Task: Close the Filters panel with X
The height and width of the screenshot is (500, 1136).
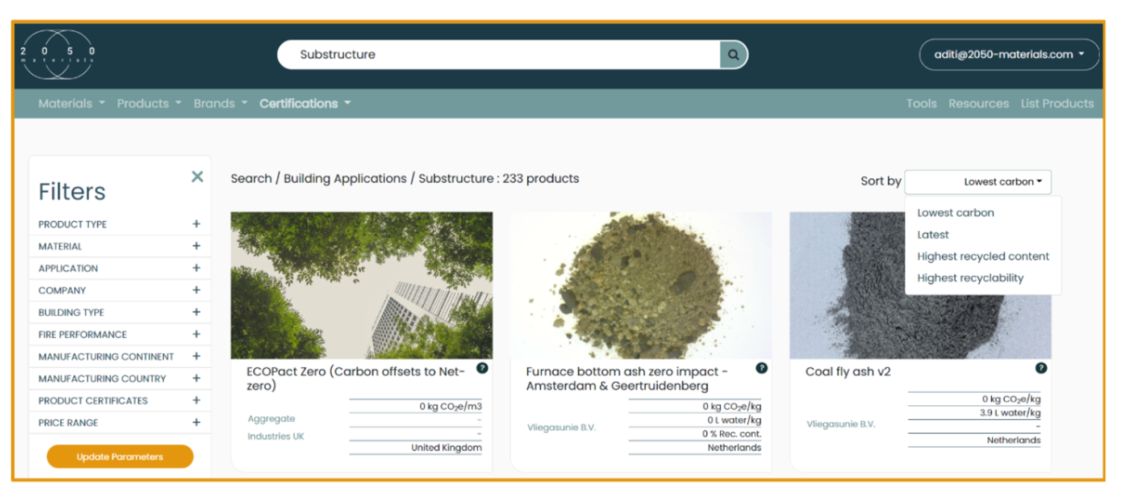Action: (x=197, y=177)
